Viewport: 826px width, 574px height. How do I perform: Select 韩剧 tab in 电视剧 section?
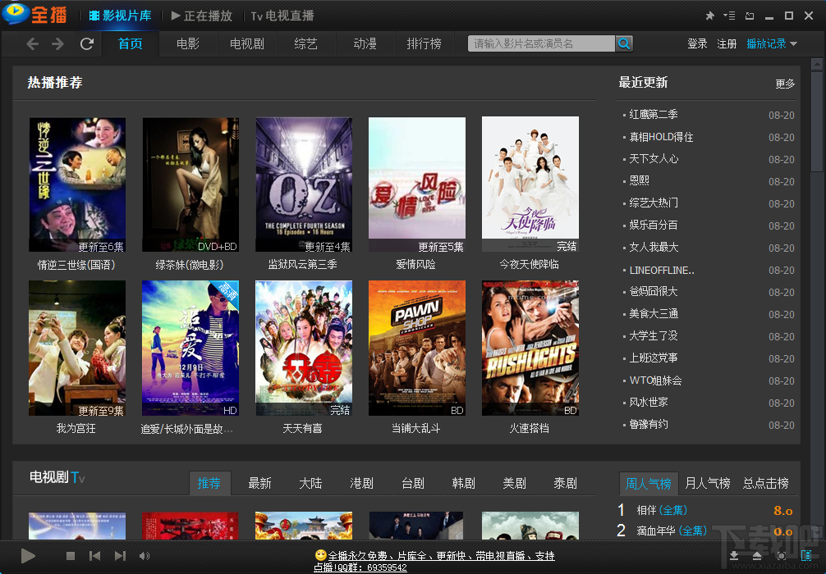point(464,483)
